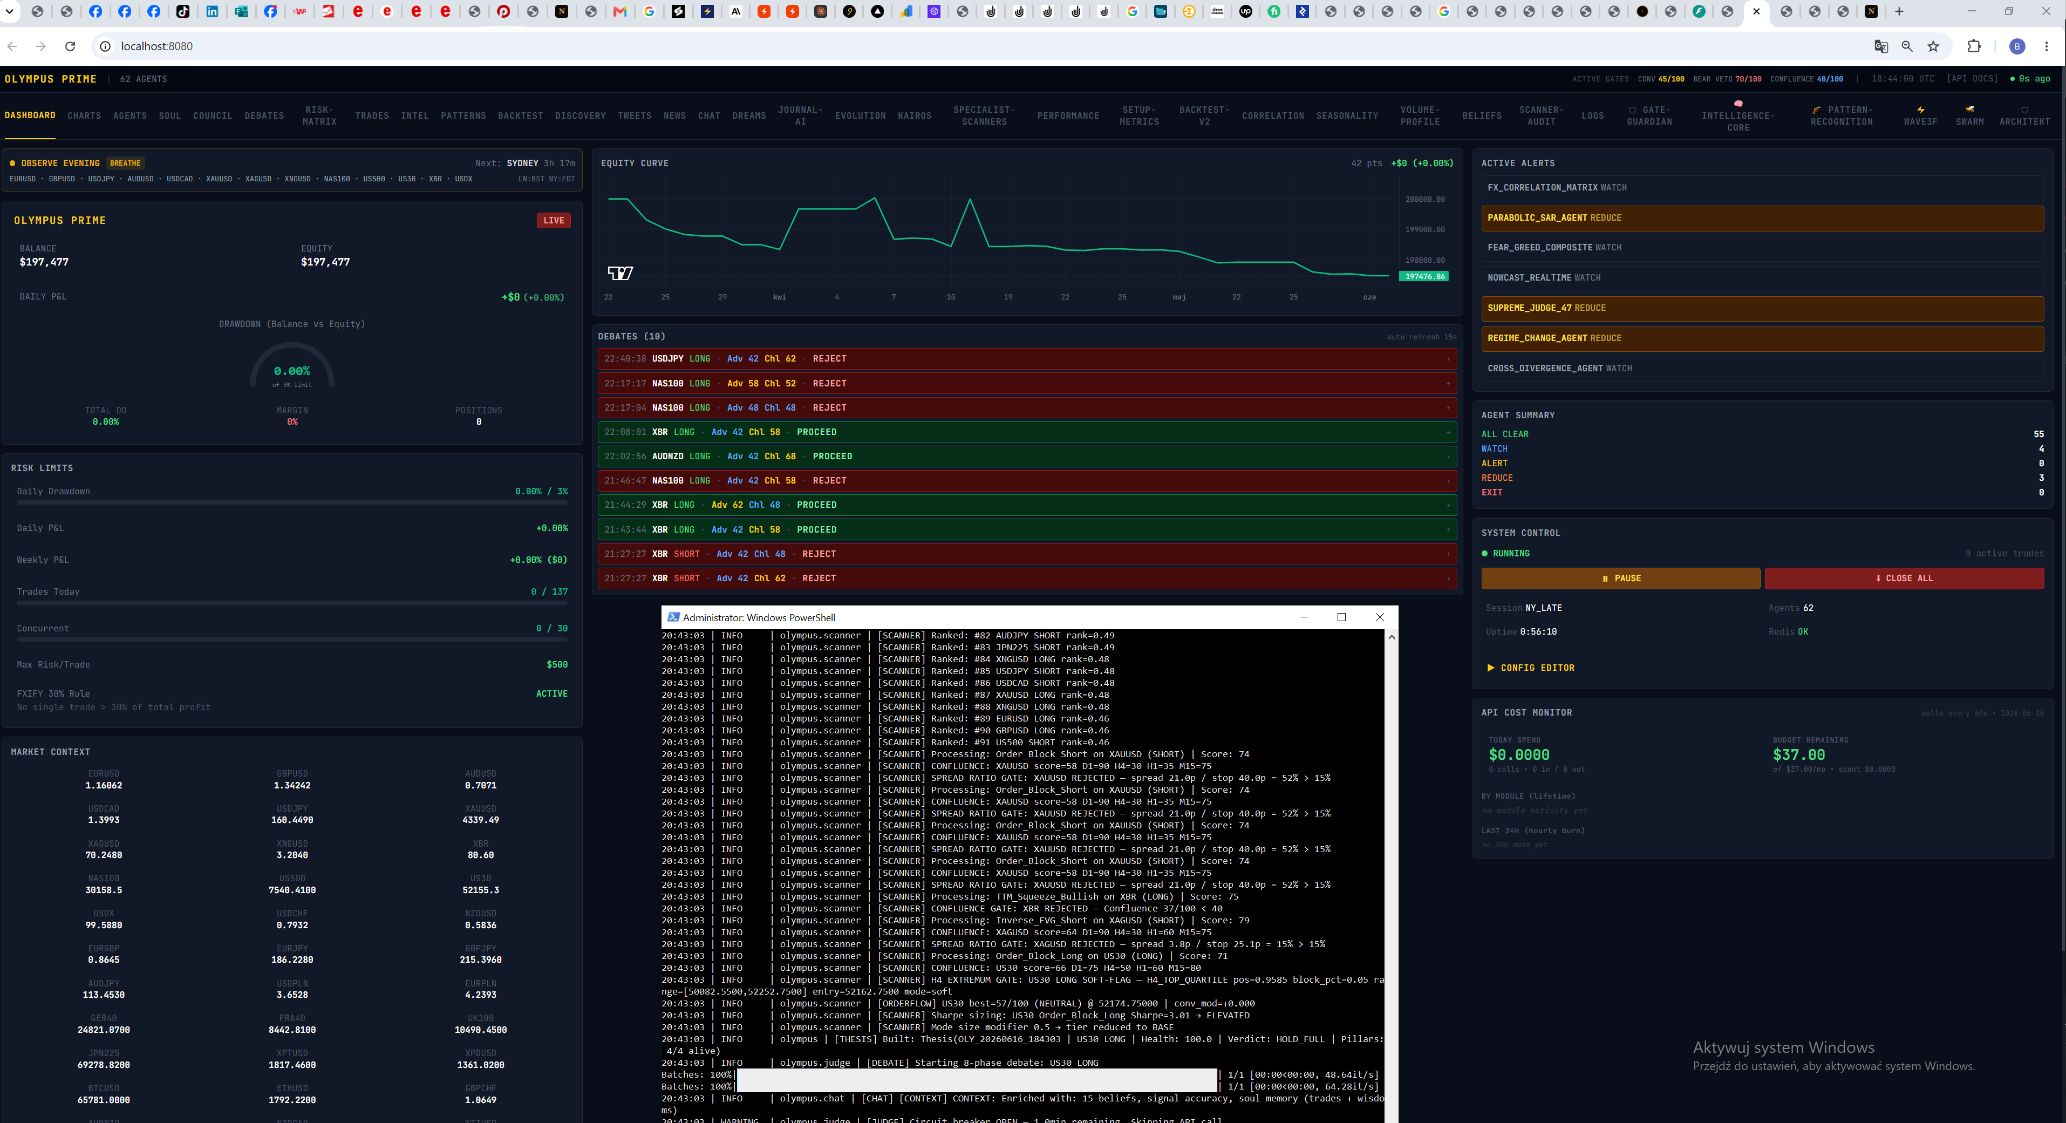This screenshot has height=1123, width=2066.
Task: Maximize the PowerShell window
Action: point(1341,617)
